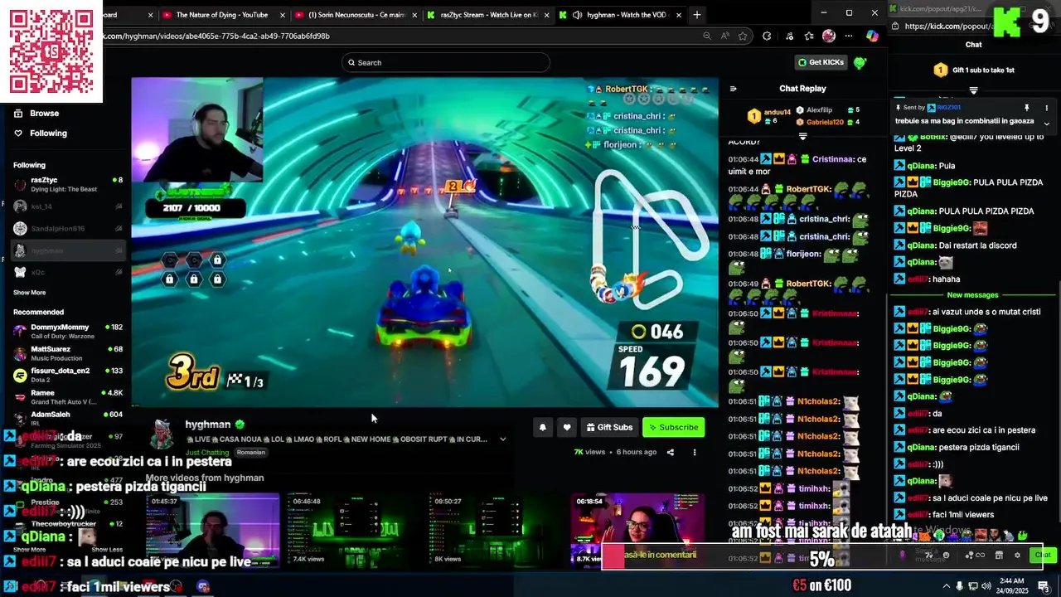This screenshot has width=1061, height=597.
Task: Expand leaderboard under Gift 1 sub banner
Action: (974, 90)
